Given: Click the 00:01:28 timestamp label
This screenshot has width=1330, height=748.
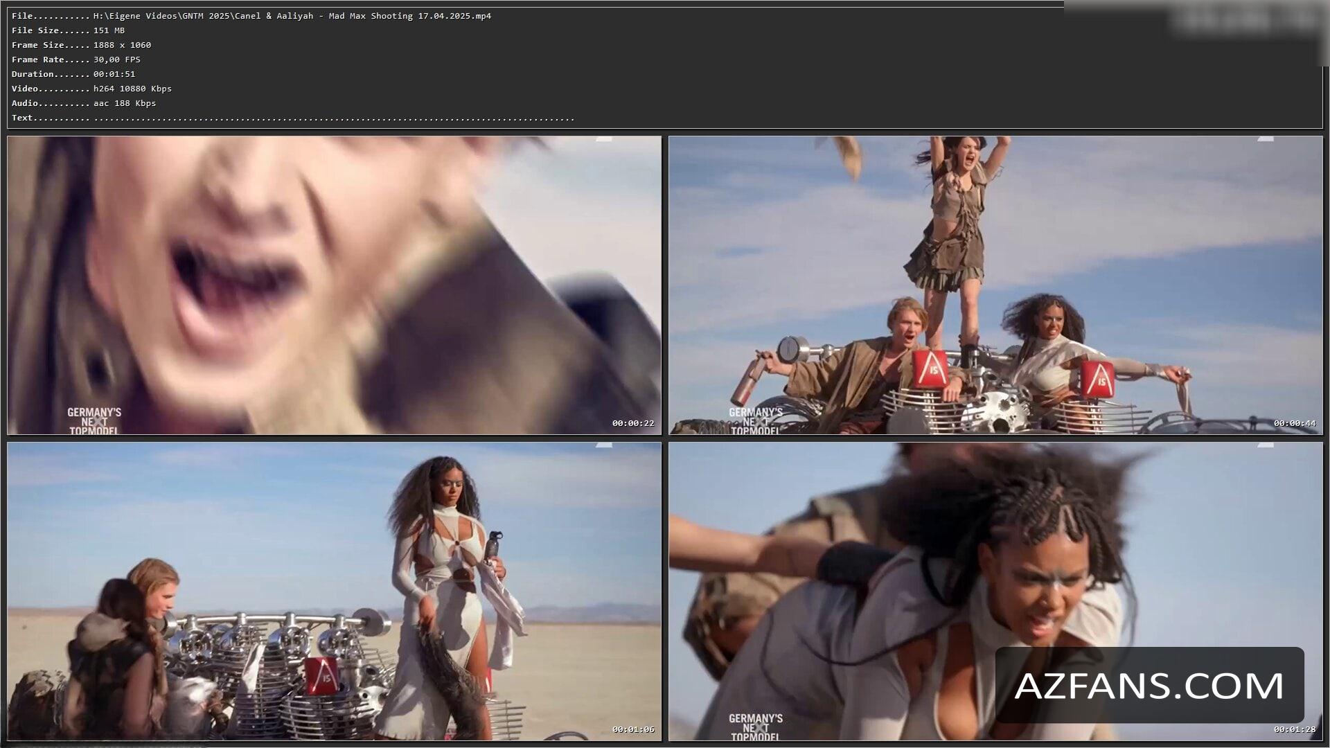Looking at the screenshot, I should pyautogui.click(x=1294, y=729).
